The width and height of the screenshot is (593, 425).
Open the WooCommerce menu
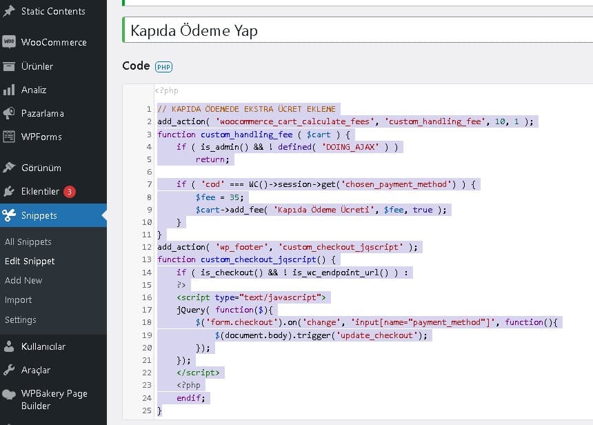point(53,42)
